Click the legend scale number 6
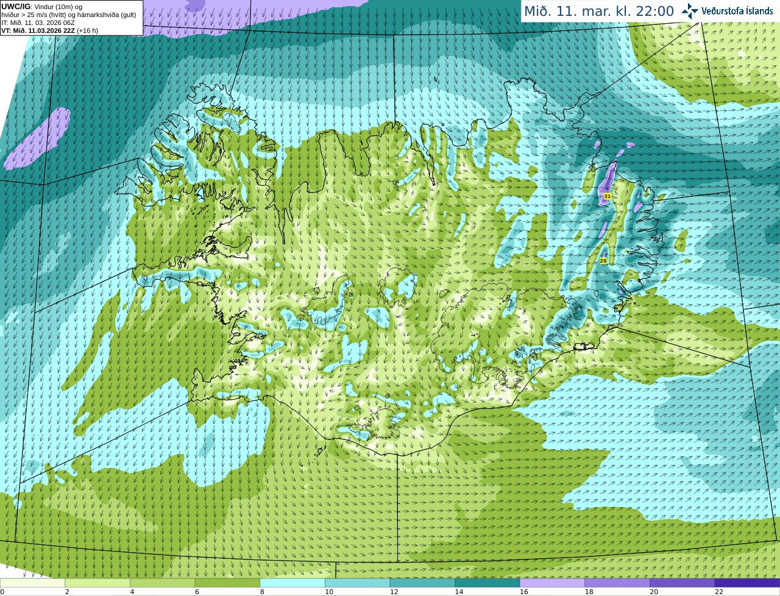This screenshot has height=596, width=780. (197, 592)
